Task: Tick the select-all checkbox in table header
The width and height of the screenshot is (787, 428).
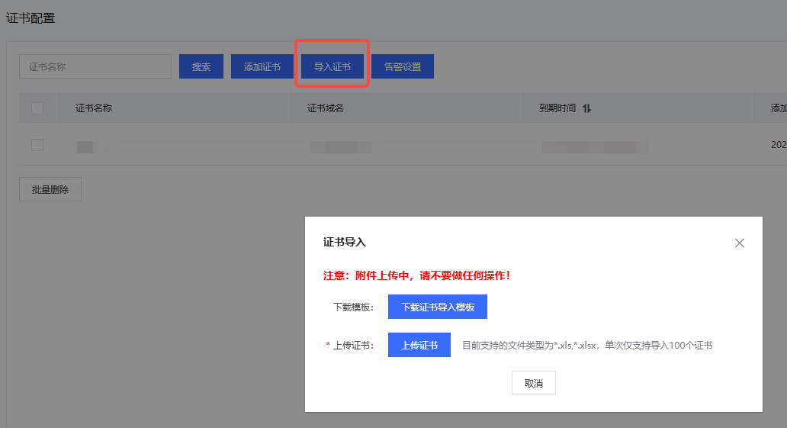Action: pyautogui.click(x=37, y=108)
